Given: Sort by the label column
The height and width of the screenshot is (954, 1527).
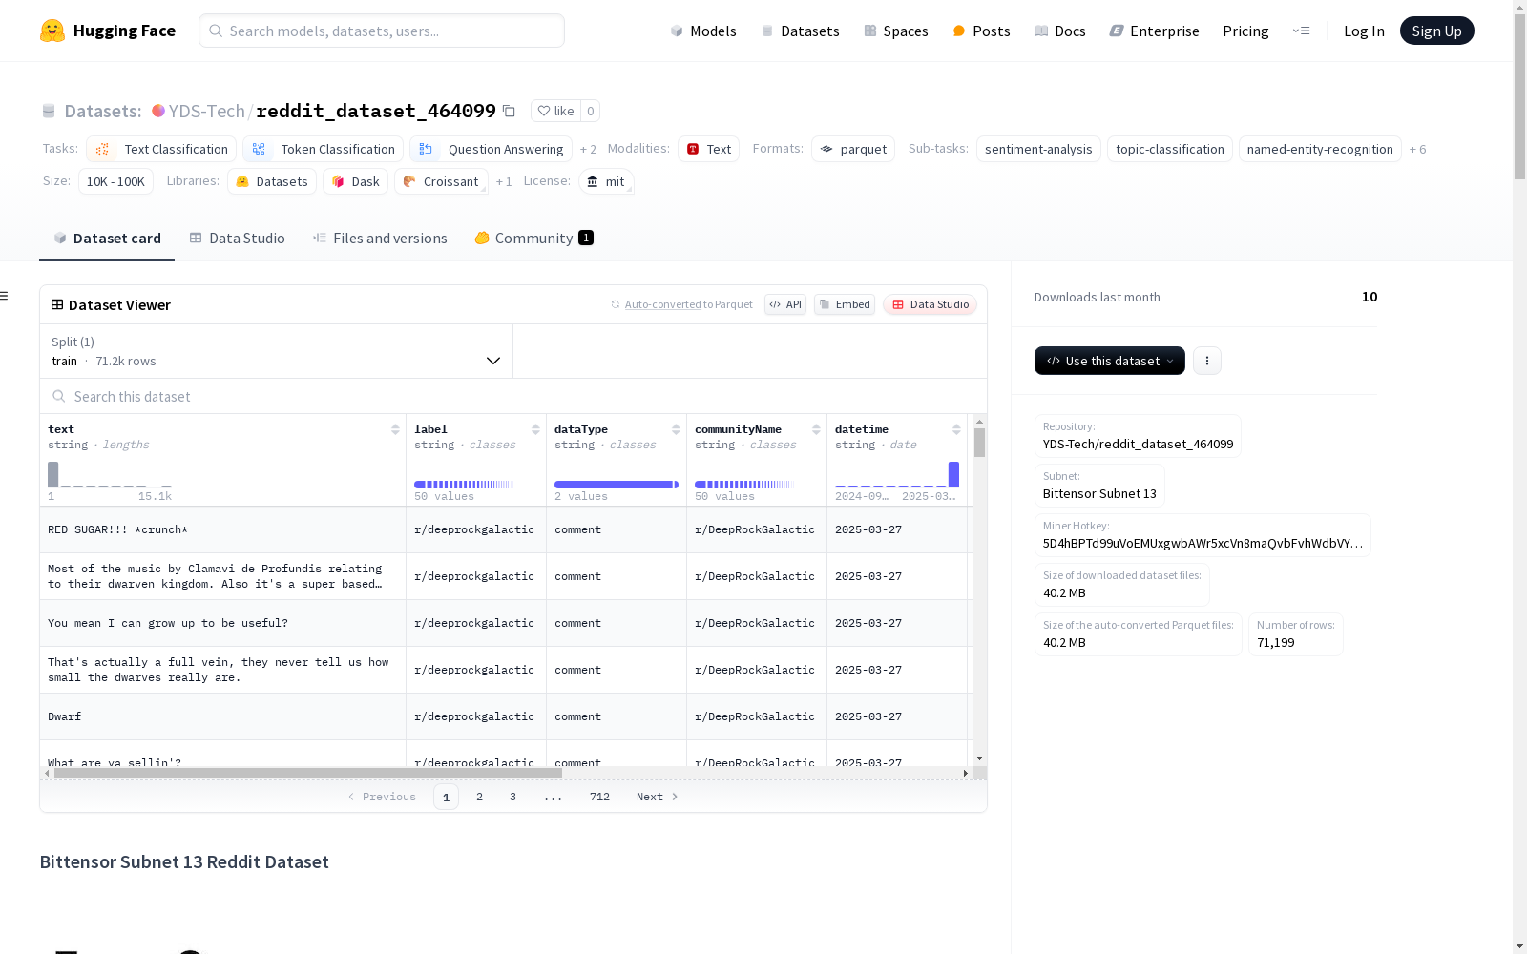Looking at the screenshot, I should (535, 429).
